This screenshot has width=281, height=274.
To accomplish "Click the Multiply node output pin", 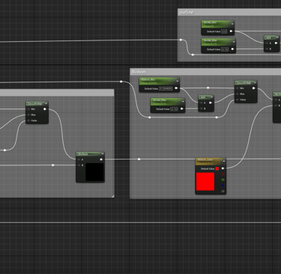I will point(101,159).
